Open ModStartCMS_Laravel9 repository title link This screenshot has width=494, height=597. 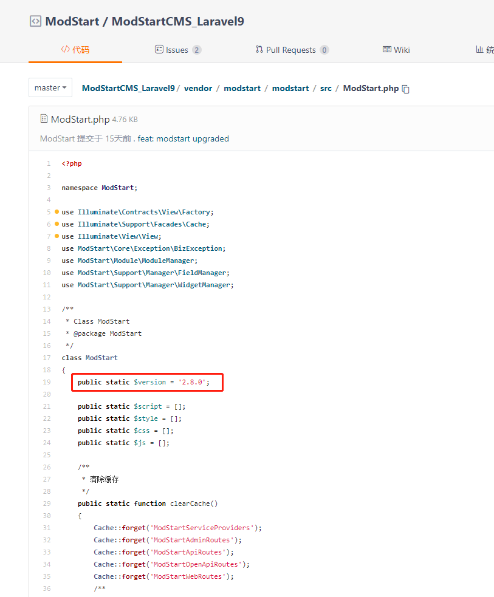pos(178,21)
